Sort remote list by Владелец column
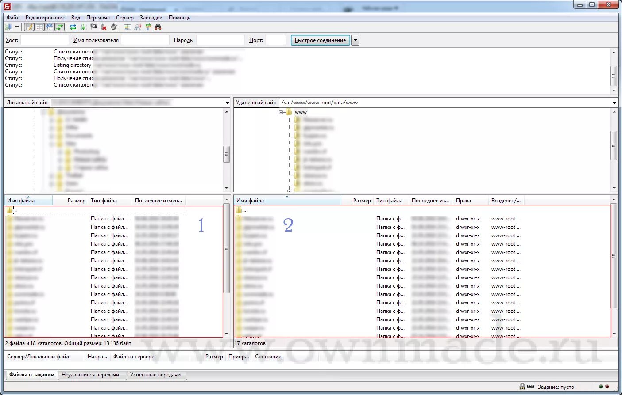 click(506, 201)
